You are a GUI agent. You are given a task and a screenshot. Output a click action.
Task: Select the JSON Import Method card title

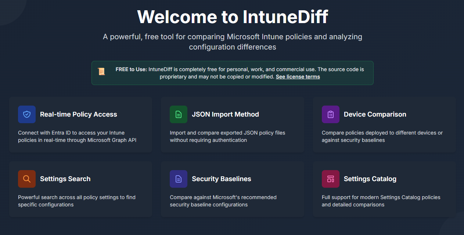point(225,114)
